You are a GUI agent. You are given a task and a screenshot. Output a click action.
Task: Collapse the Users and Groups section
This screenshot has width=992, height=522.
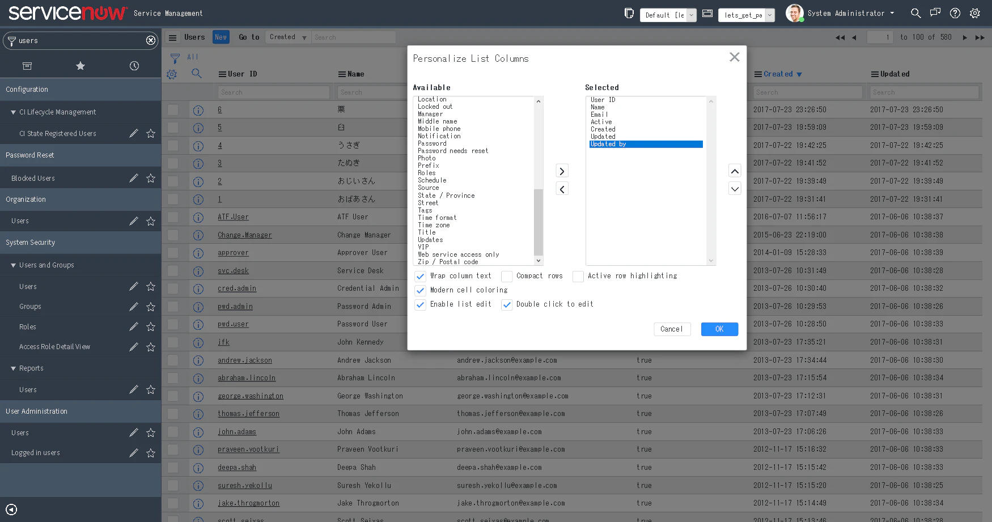click(x=12, y=265)
